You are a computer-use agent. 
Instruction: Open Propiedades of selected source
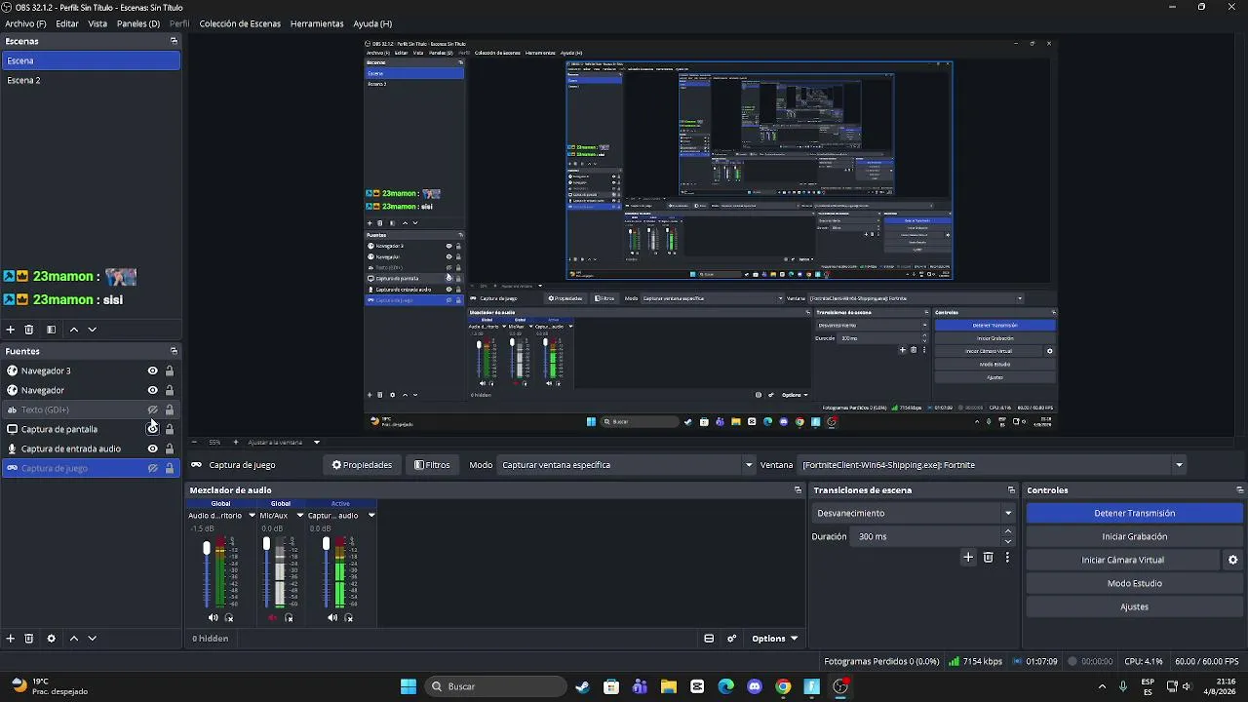point(362,465)
